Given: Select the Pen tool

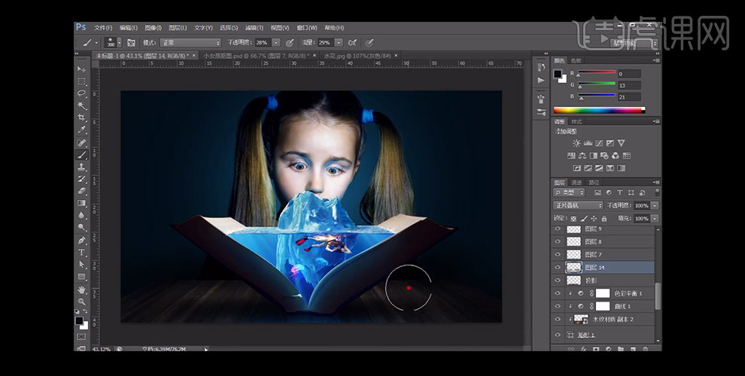Looking at the screenshot, I should 82,240.
